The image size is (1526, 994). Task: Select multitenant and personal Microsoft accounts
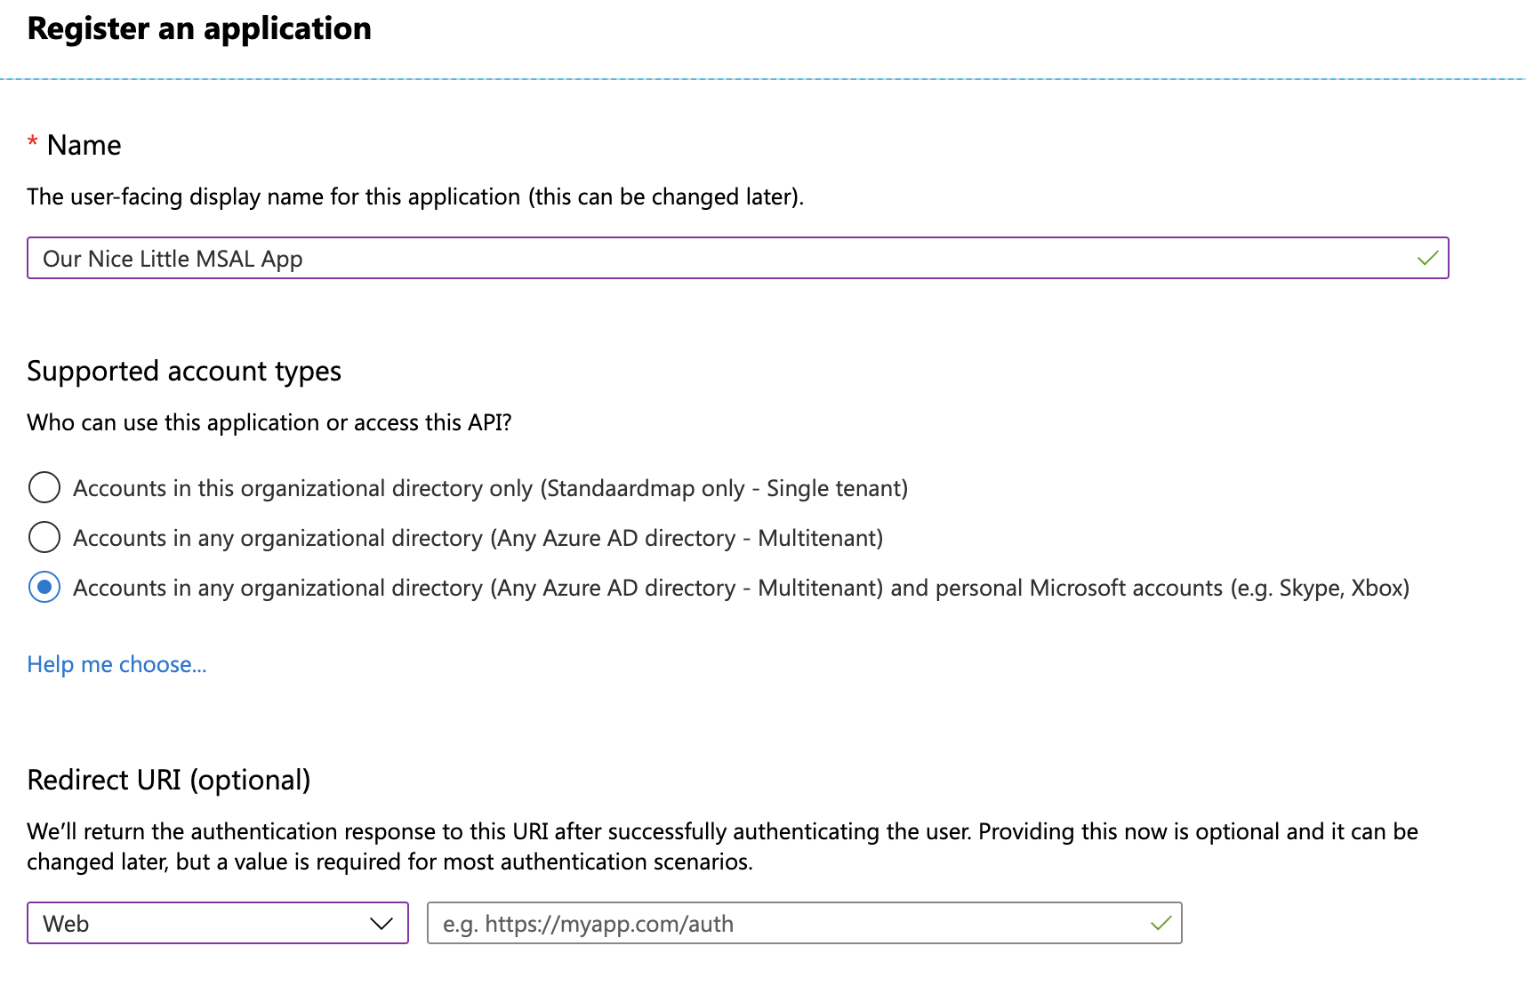(44, 587)
